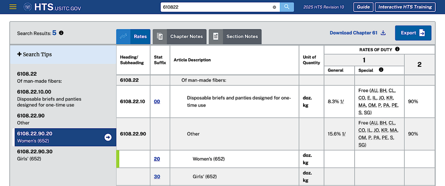Click the Rates of Duty info icon
The height and width of the screenshot is (186, 445).
[x=397, y=49]
